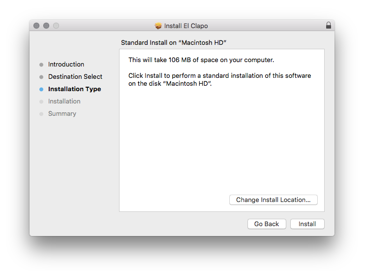Viewport: 365px width, 271px height.
Task: Click the "106 MB of space" text line
Action: 201,60
